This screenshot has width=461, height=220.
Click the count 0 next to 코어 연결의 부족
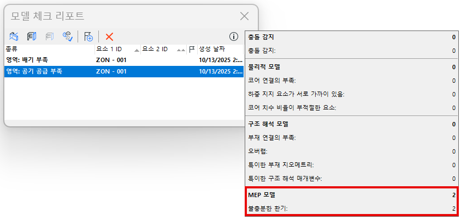tap(454, 81)
